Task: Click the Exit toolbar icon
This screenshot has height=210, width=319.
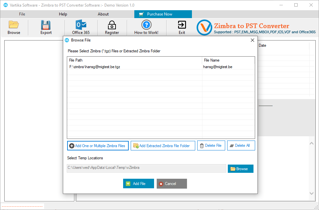Action: [x=182, y=25]
